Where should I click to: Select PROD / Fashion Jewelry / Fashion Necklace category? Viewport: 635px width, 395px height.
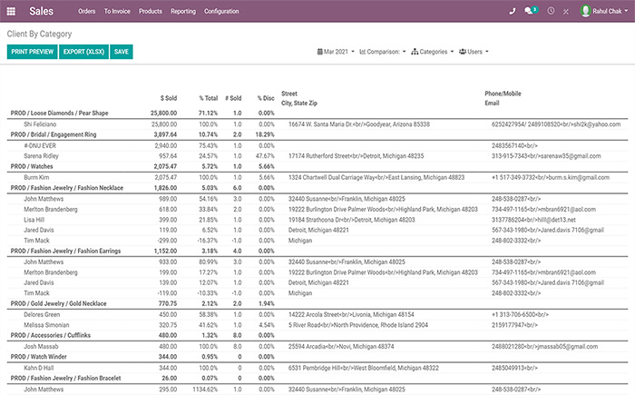[x=67, y=188]
